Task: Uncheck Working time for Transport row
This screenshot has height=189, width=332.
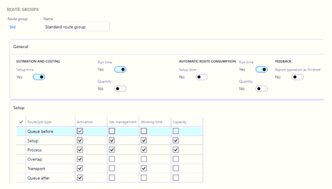Action: (144, 169)
